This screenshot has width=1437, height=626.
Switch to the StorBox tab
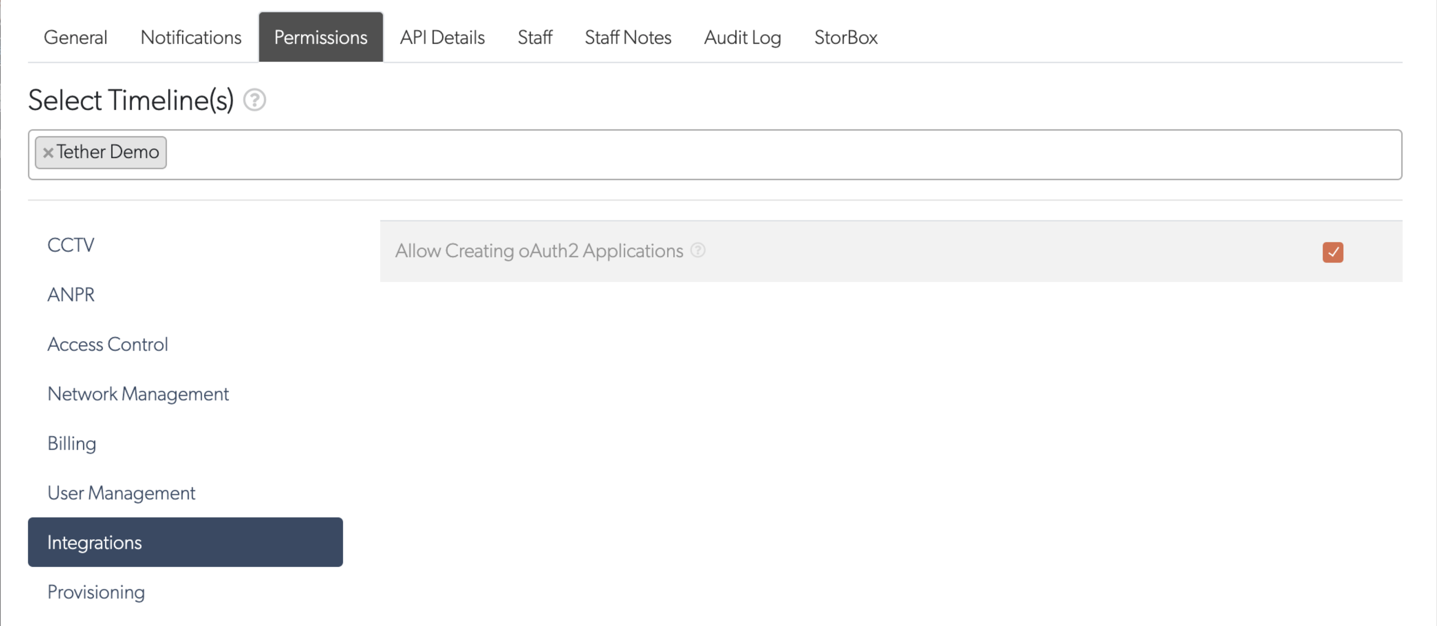click(x=845, y=37)
